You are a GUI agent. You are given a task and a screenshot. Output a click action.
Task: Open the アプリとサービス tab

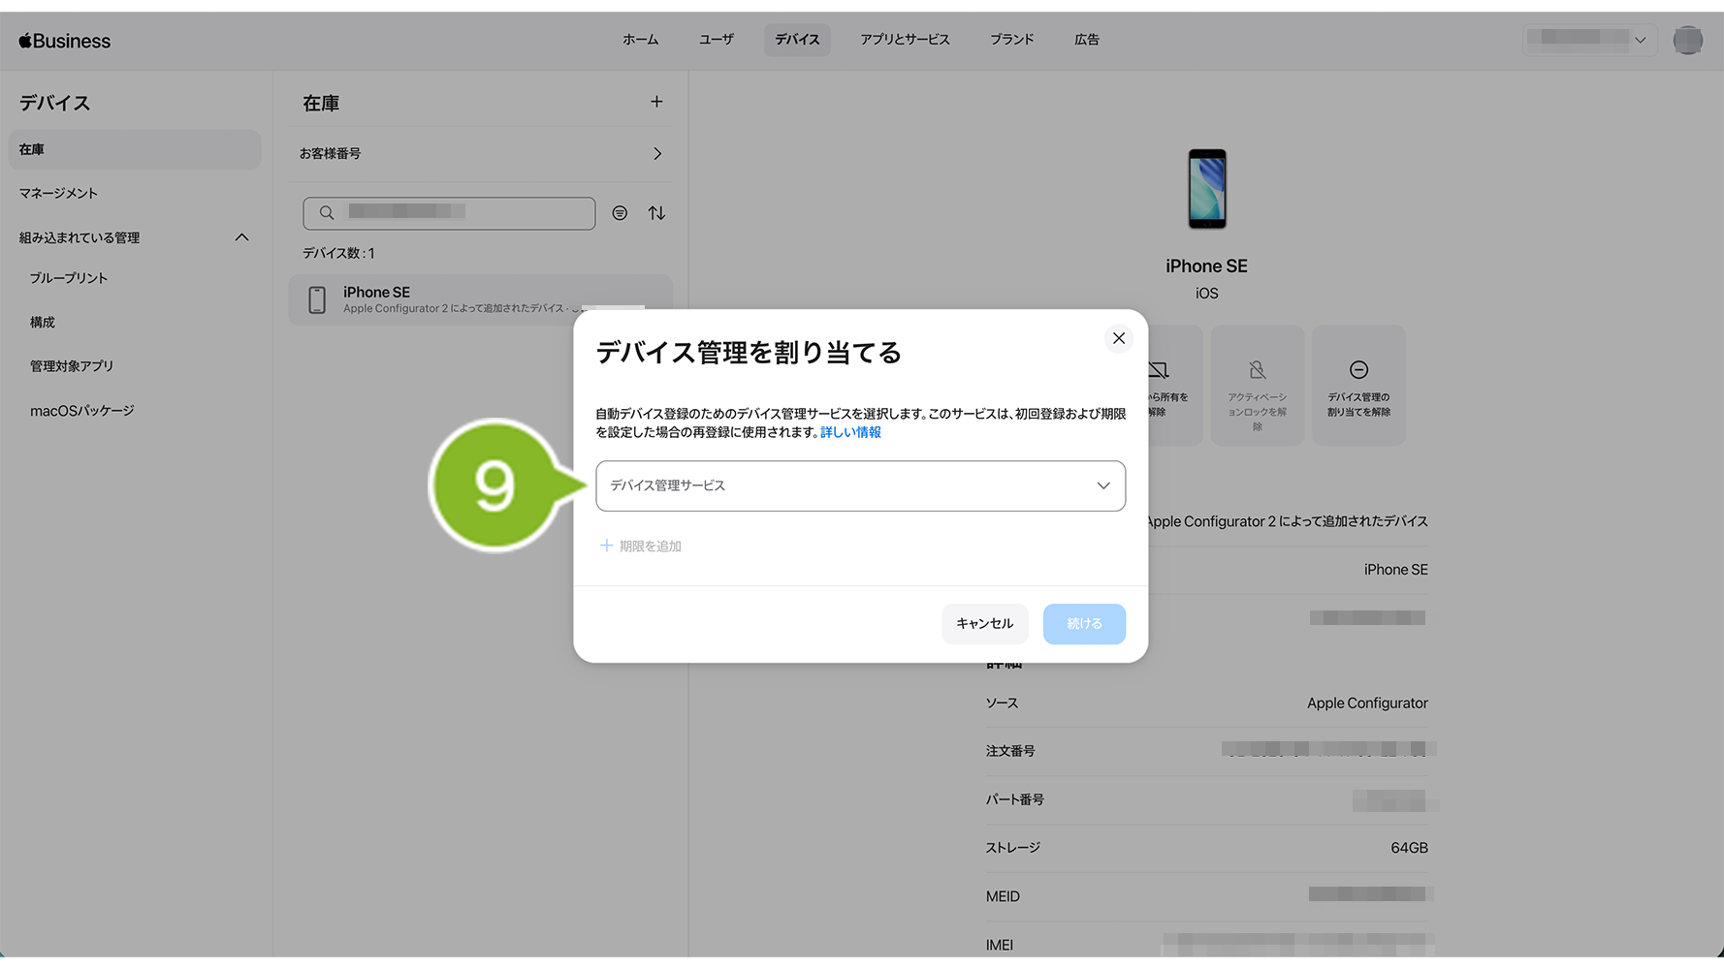[904, 40]
